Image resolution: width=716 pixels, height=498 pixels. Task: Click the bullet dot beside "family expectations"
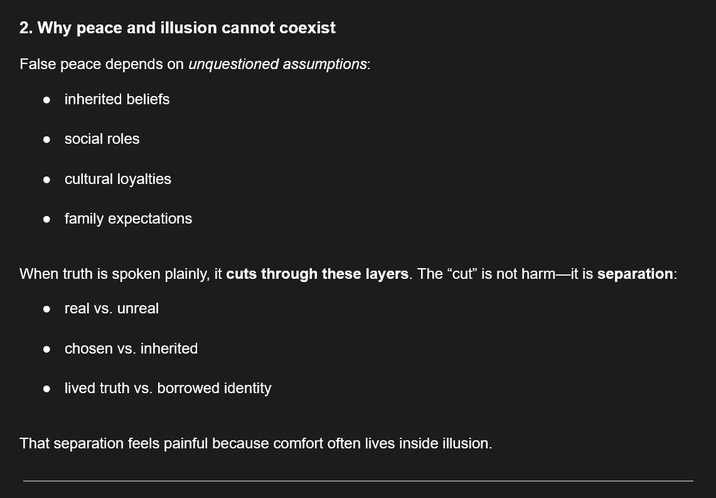pyautogui.click(x=46, y=219)
